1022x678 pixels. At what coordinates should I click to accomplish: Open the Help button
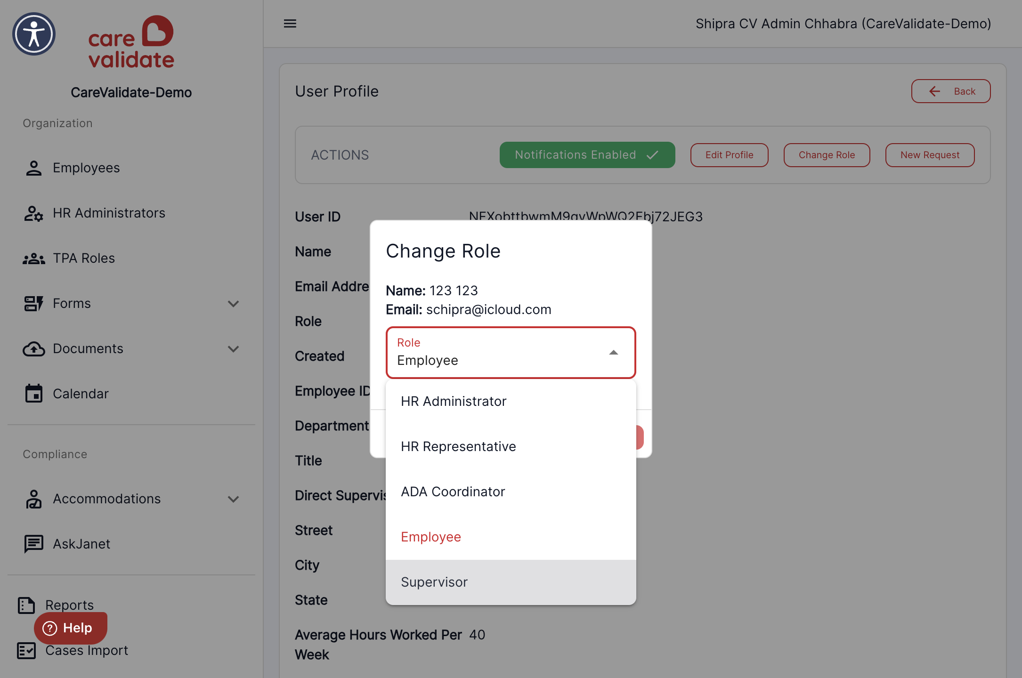(x=71, y=628)
